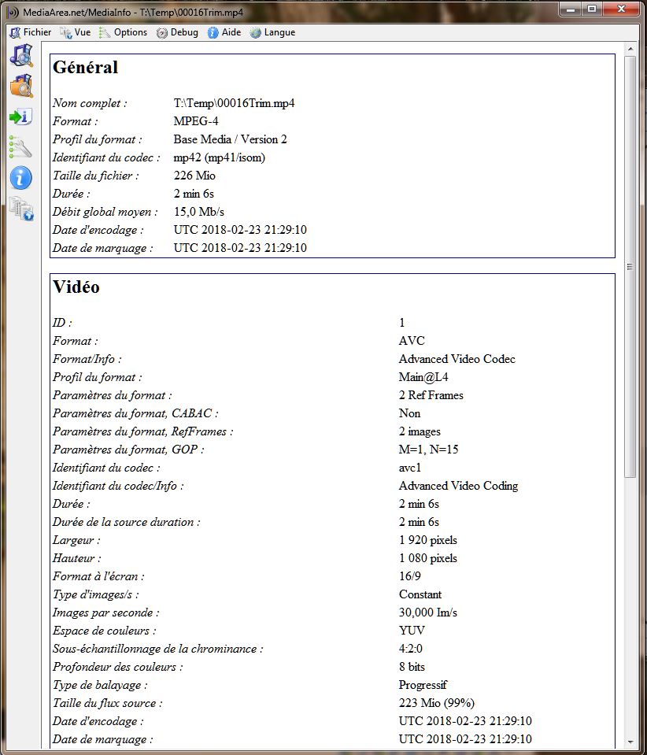
Task: Click the avc1 codec identifier value
Action: coord(409,468)
